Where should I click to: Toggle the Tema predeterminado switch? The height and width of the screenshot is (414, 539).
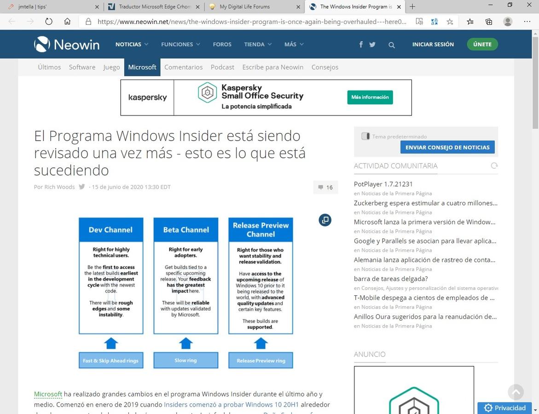(365, 136)
